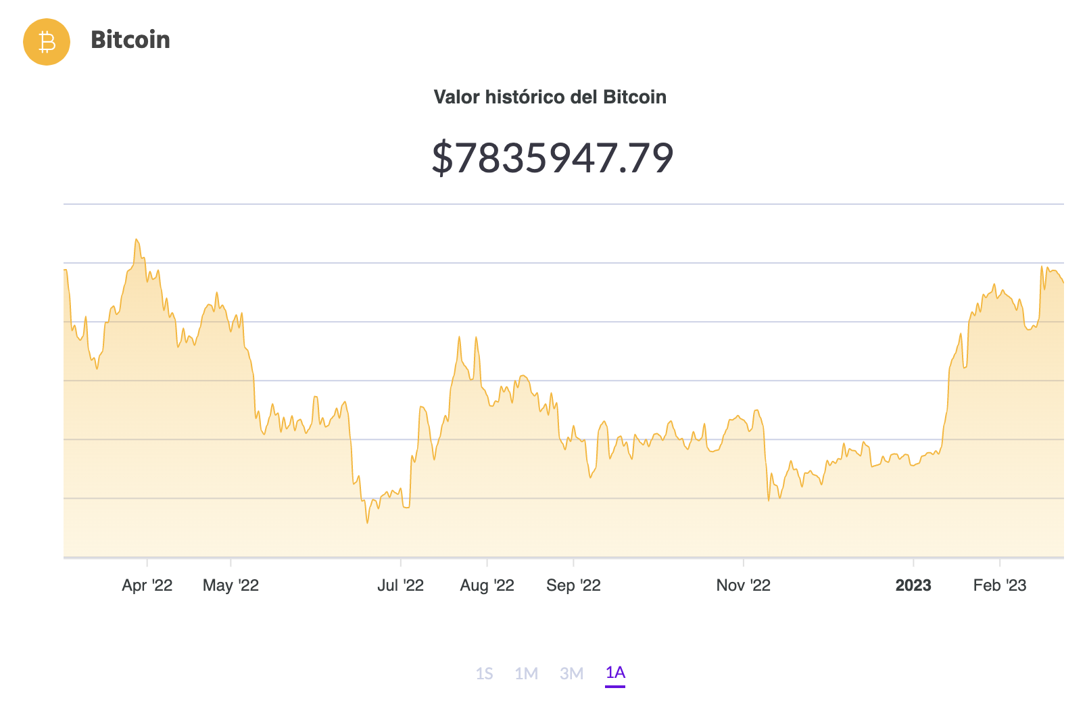Click the Feb '23 axis label
The width and height of the screenshot is (1087, 707).
click(1000, 585)
